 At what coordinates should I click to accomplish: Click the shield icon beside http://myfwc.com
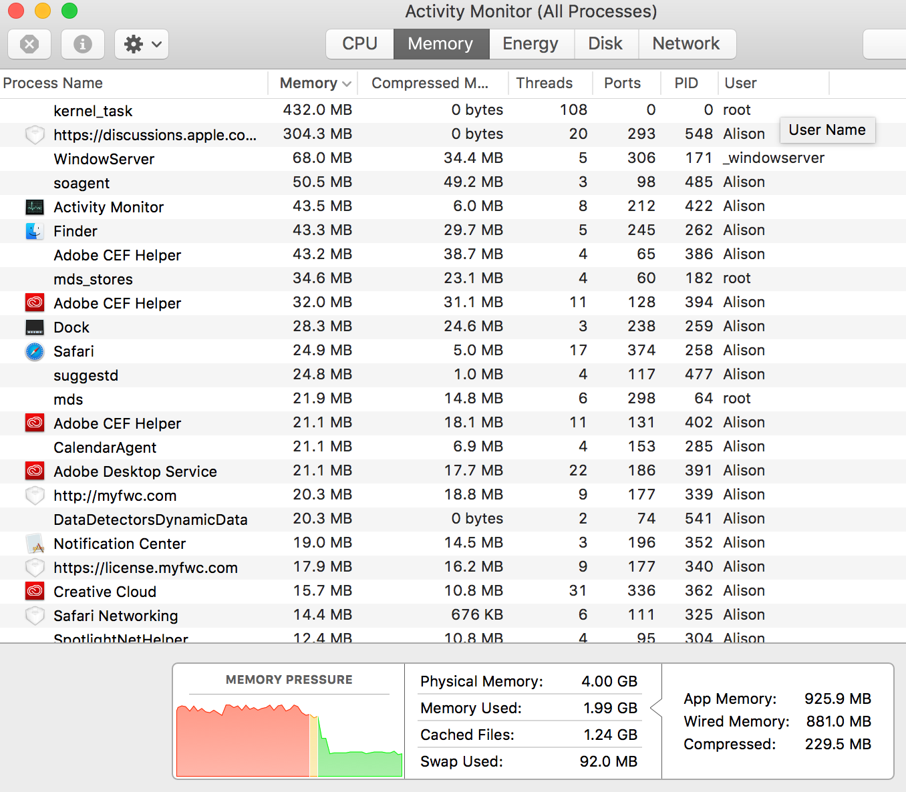pyautogui.click(x=35, y=496)
